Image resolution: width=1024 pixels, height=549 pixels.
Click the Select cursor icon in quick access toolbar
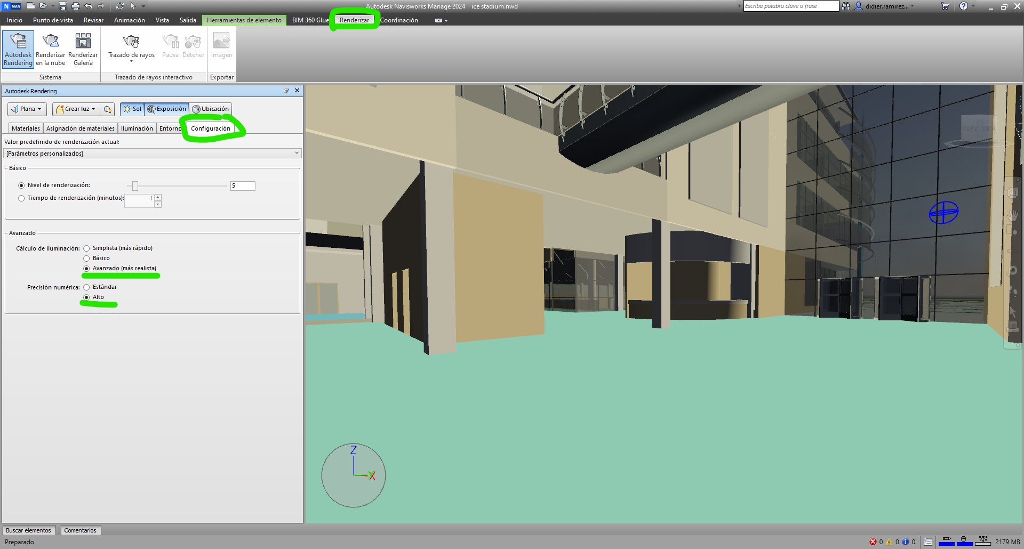pyautogui.click(x=133, y=6)
